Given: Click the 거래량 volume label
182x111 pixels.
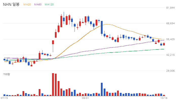Looking at the screenshot, I should click(x=7, y=74).
